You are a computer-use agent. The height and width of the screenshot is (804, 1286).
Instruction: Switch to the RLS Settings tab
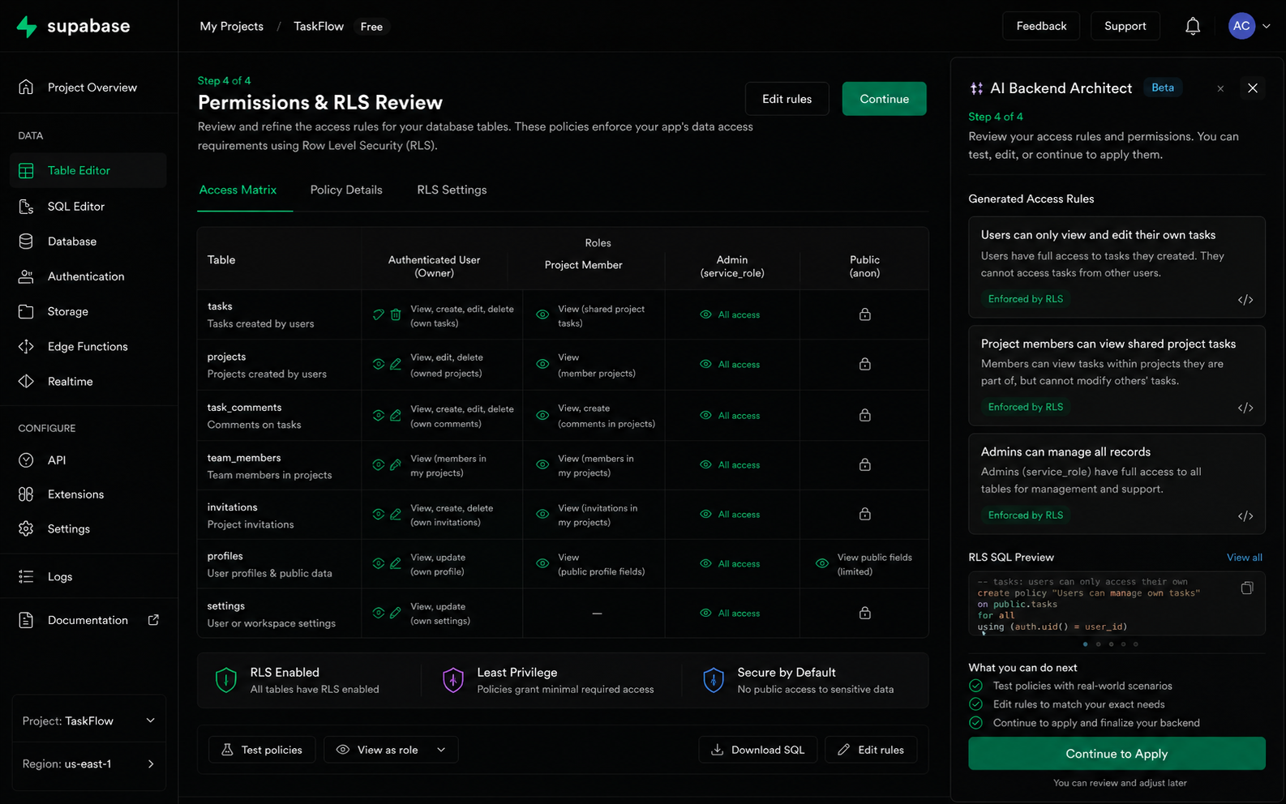(452, 190)
